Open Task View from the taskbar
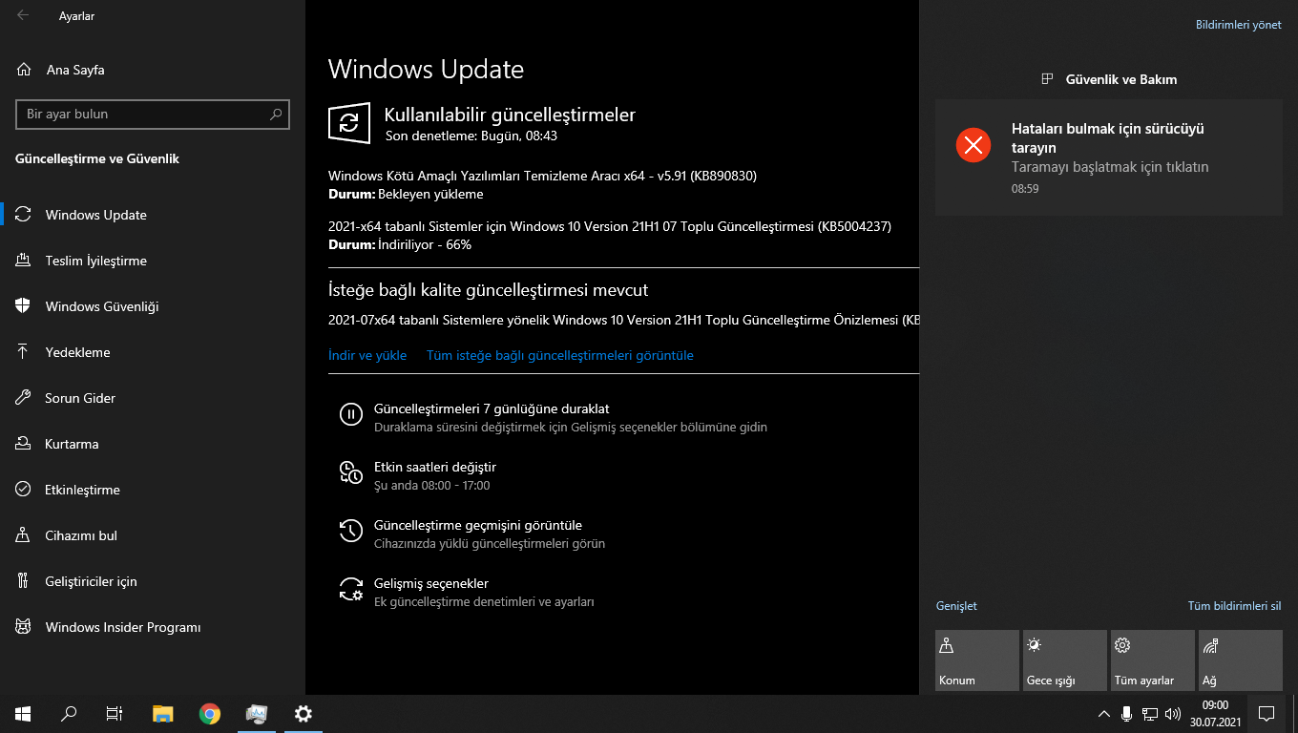The image size is (1298, 733). coord(115,713)
